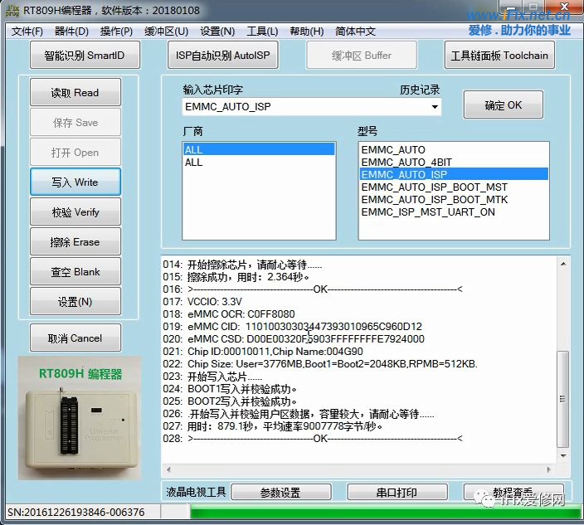Click the green progress bar

[385, 512]
